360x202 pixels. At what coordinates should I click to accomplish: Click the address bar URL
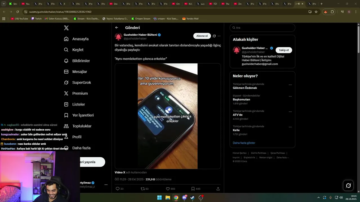[60, 12]
